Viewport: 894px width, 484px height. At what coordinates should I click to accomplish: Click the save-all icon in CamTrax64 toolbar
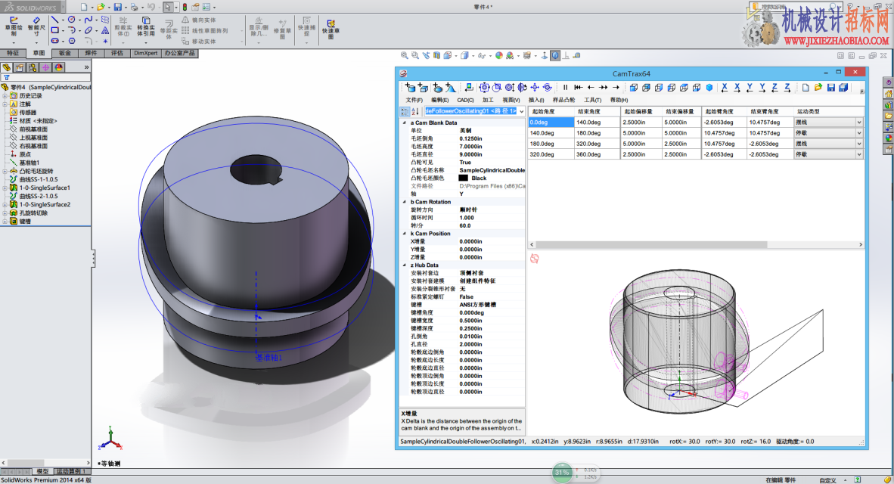[x=843, y=87]
